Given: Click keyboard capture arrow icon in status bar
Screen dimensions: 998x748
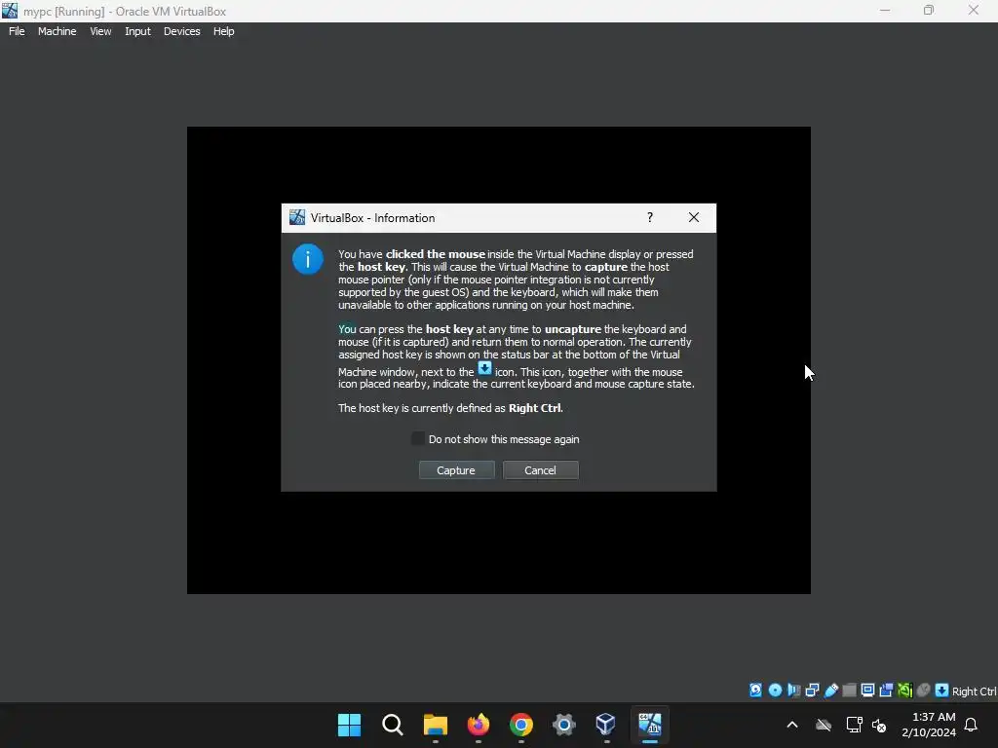Looking at the screenshot, I should pos(942,691).
